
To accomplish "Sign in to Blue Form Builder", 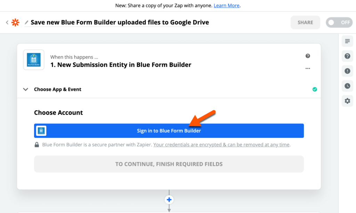I will tap(169, 131).
